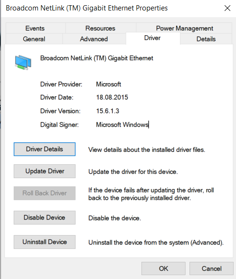Close the Properties dialog with X

click(227, 8)
